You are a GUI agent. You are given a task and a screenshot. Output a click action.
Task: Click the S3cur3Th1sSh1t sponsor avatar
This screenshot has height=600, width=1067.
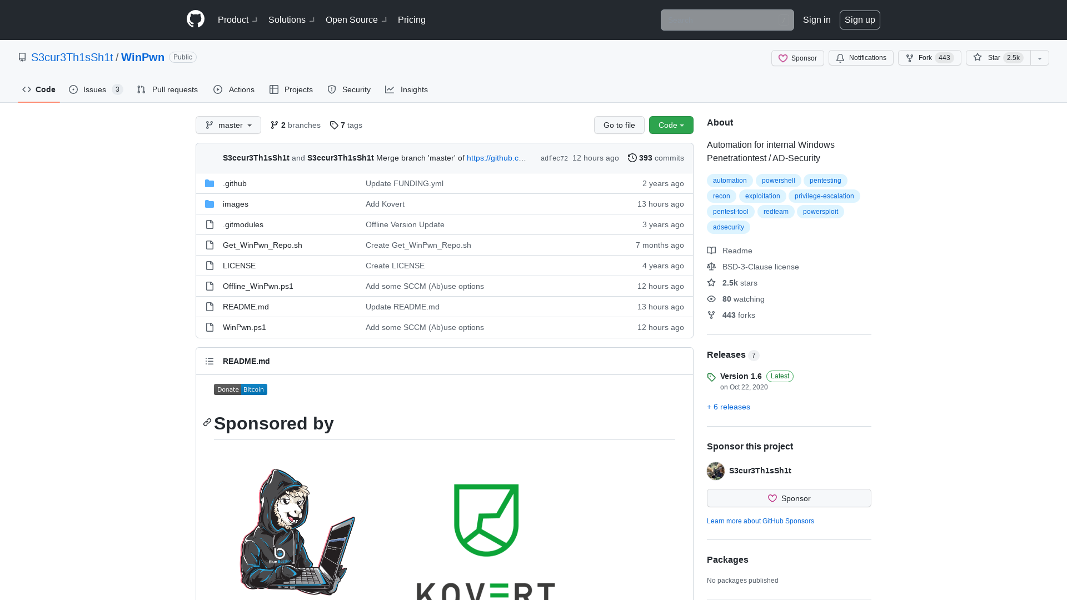(716, 471)
